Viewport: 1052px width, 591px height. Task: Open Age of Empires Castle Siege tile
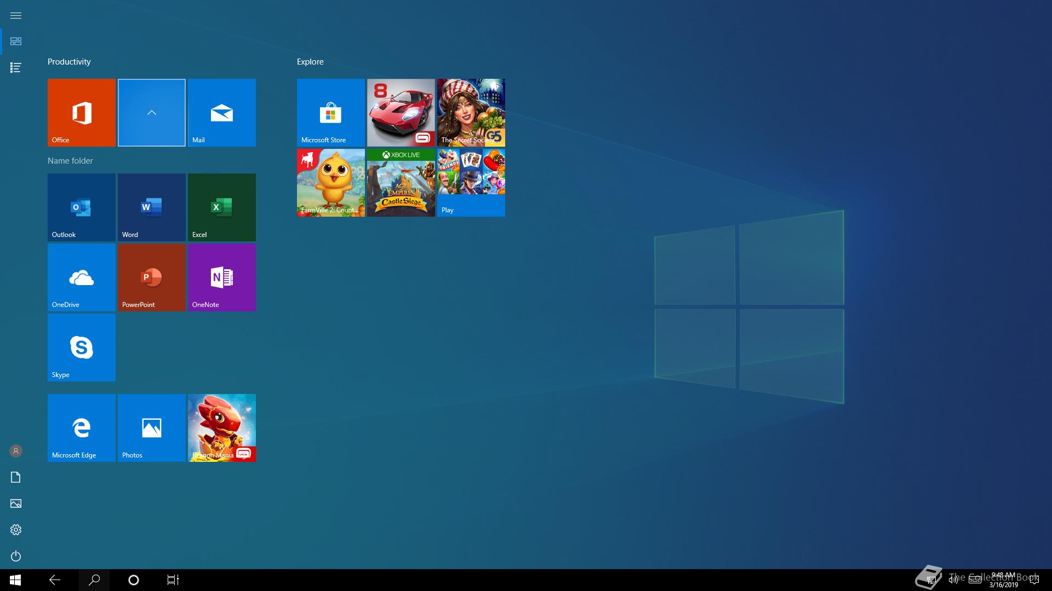click(401, 183)
